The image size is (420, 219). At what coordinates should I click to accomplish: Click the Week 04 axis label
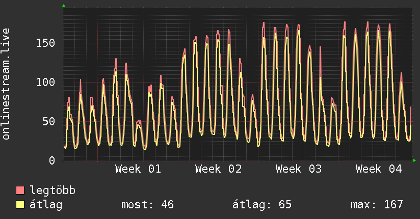click(379, 169)
